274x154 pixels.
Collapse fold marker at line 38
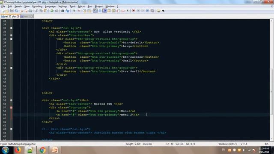[11, 39]
